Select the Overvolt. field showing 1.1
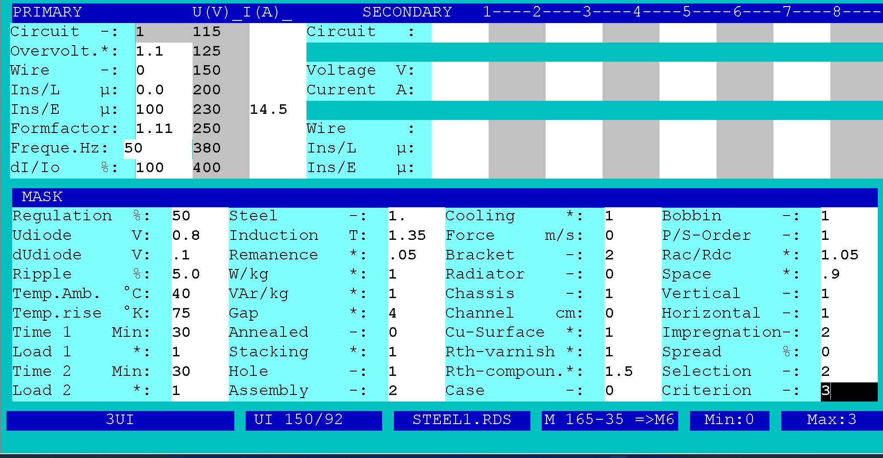883x458 pixels. (x=163, y=52)
